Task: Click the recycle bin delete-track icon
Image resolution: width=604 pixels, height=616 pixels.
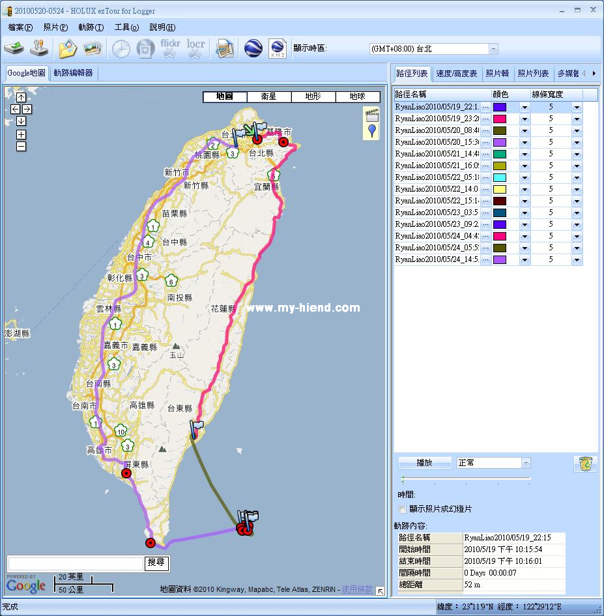Action: tap(586, 464)
